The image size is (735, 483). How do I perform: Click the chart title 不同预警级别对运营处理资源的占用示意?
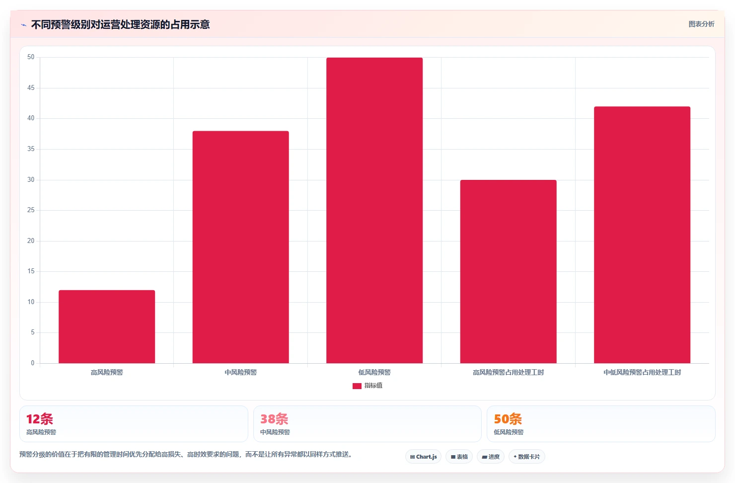click(x=120, y=24)
